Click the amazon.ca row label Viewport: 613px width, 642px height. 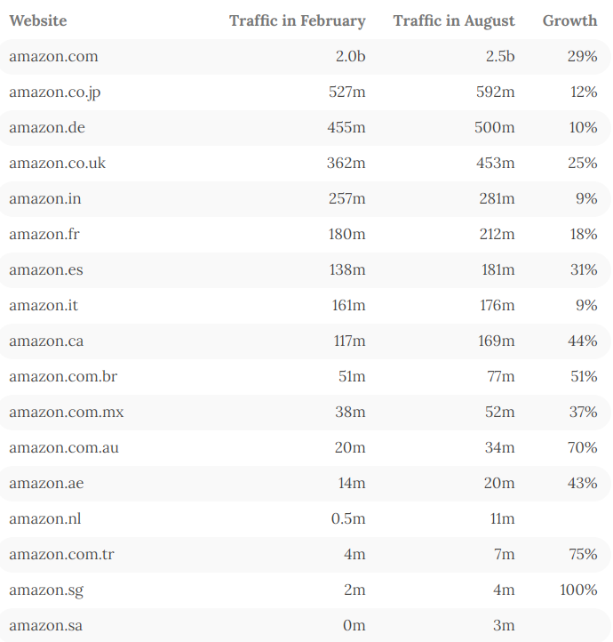[x=46, y=341]
